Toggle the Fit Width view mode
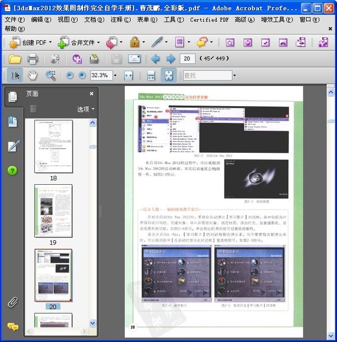 click(x=129, y=75)
